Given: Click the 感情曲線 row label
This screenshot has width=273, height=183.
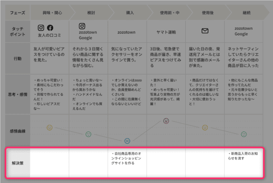Looking at the screenshot, I should click(x=18, y=131).
